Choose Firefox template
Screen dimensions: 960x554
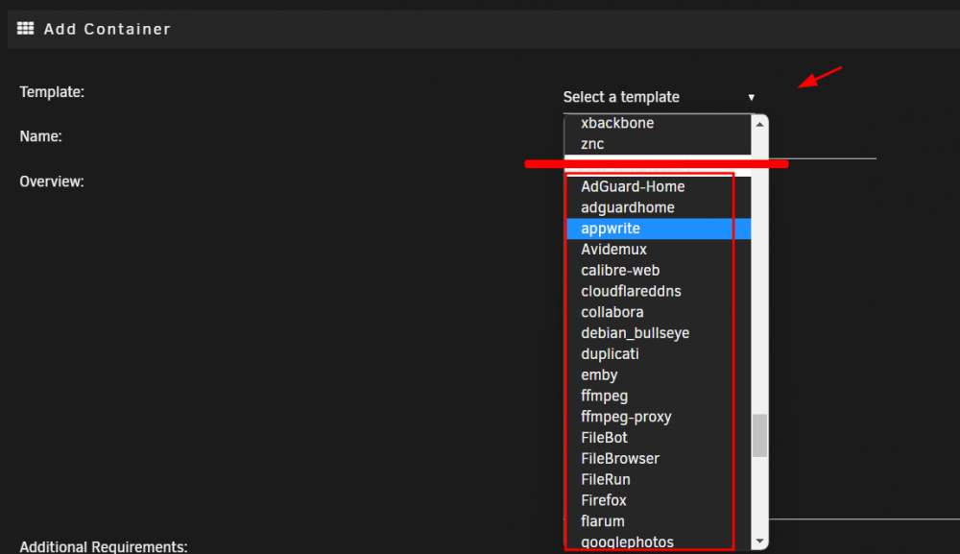[658, 501]
